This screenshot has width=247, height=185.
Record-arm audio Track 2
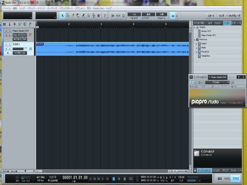[x=6, y=49]
